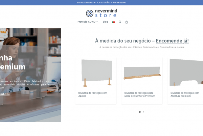Click Divisória de Proteção com Apoios title
Viewport: 203px width, 136px height.
(x=93, y=94)
